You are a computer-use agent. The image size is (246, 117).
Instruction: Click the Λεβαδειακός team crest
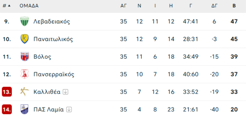(25, 21)
